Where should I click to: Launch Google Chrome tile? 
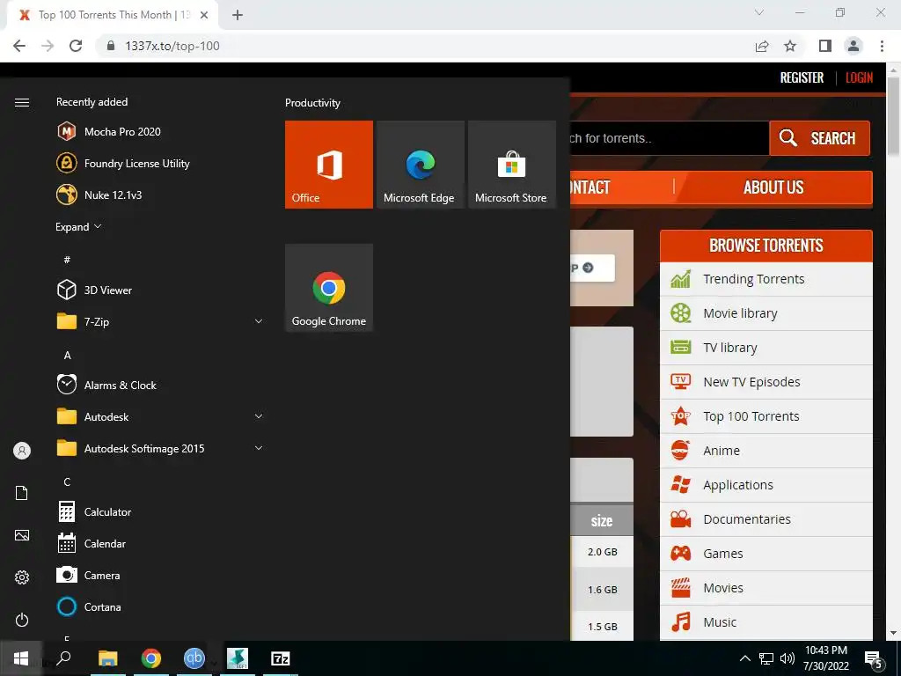tap(329, 288)
